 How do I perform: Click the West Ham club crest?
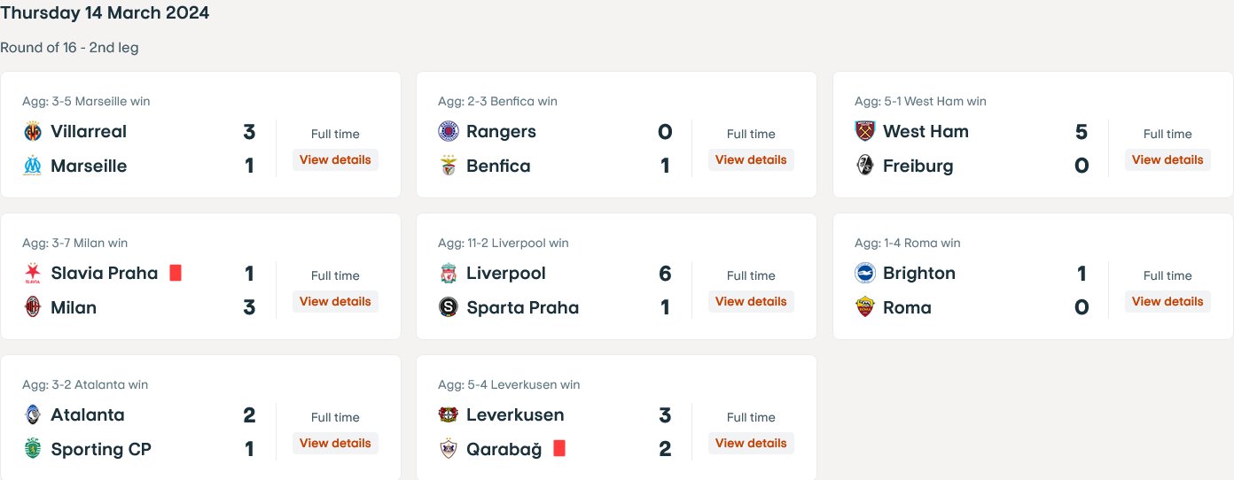coord(865,132)
